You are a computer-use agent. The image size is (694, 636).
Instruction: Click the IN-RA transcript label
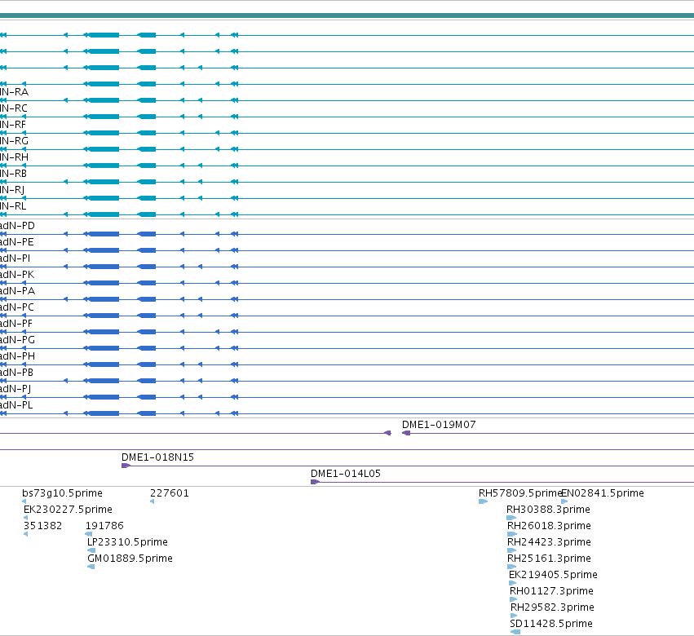coord(14,92)
